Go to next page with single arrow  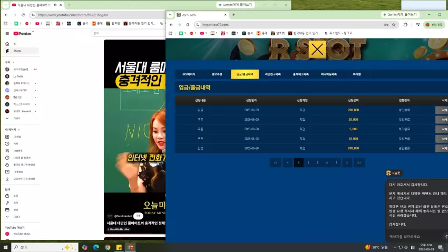click(347, 162)
